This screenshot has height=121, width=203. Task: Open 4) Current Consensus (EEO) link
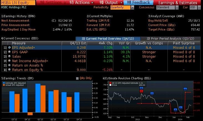point(20,38)
